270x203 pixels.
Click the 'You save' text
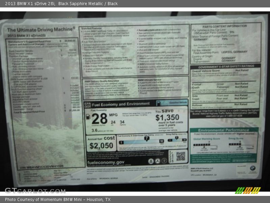tap(164, 111)
